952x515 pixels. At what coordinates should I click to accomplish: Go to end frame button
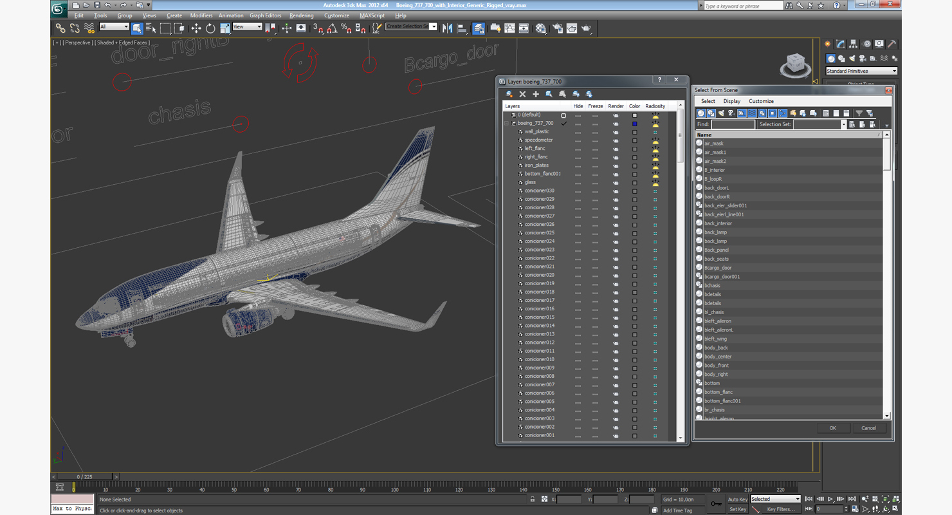[x=852, y=499]
